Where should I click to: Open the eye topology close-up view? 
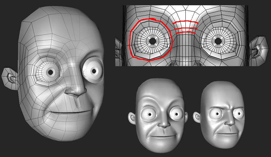pyautogui.click(x=192, y=36)
